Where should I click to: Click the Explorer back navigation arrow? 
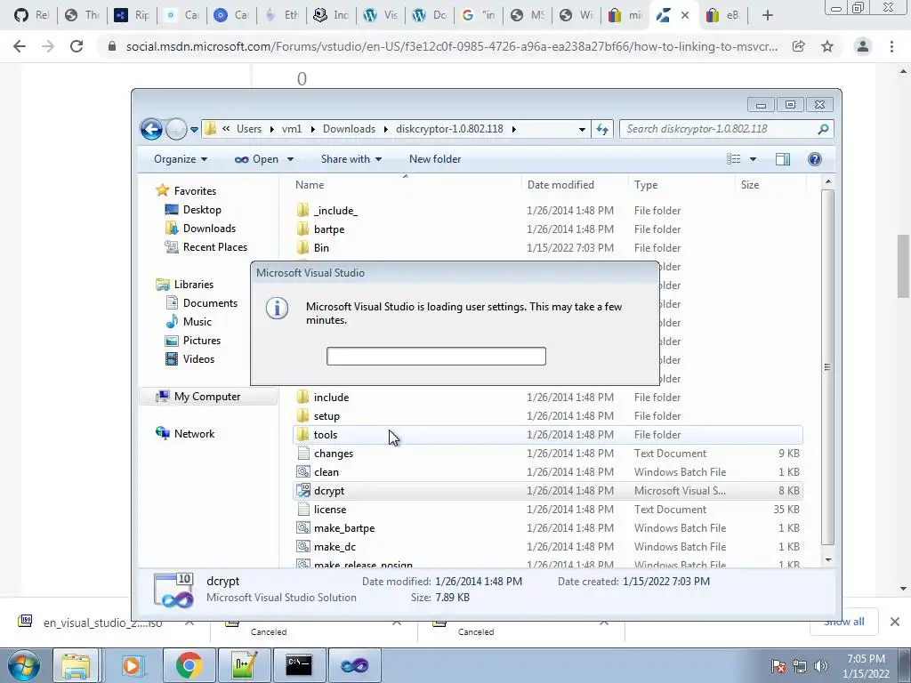[151, 129]
